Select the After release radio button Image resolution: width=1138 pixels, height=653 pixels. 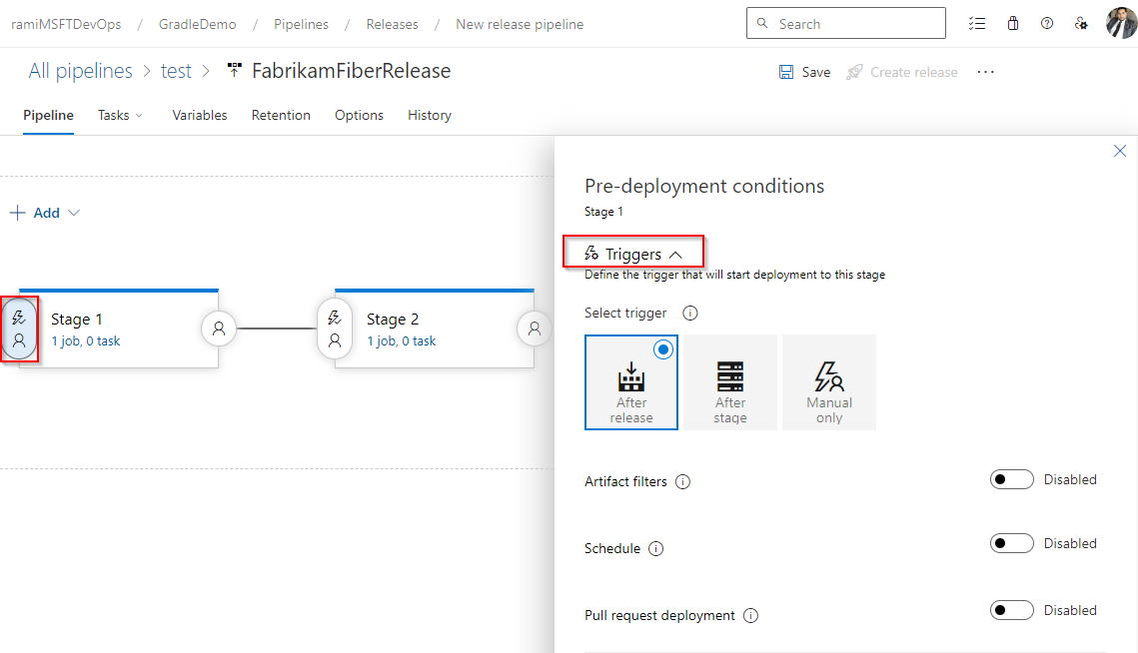click(662, 349)
